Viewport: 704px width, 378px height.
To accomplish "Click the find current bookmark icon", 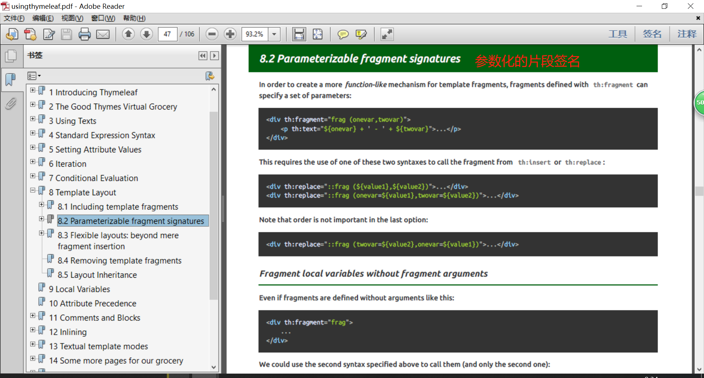I will (x=210, y=76).
